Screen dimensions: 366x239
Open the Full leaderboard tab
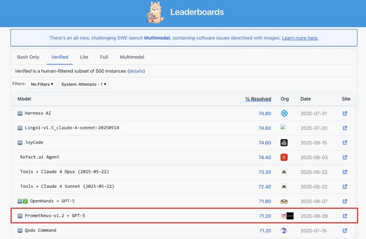coord(104,57)
